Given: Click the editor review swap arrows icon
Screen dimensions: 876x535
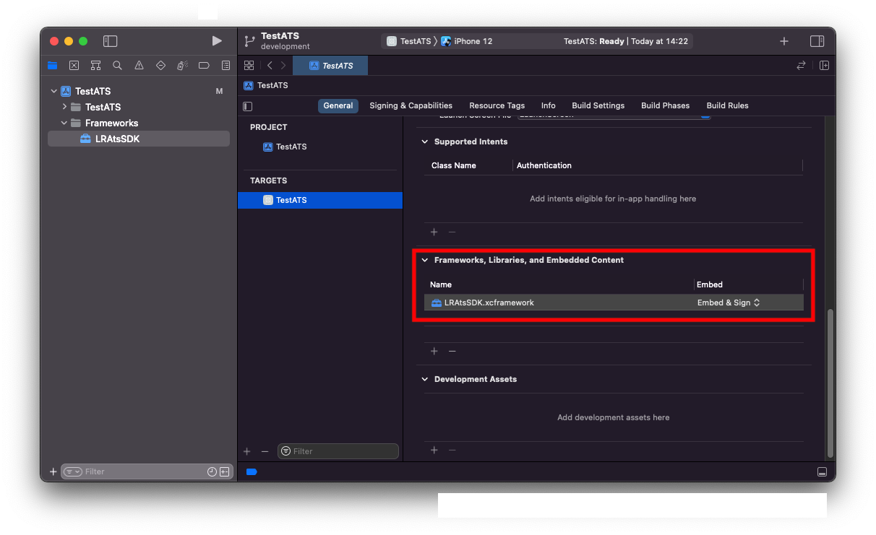Looking at the screenshot, I should (x=801, y=66).
